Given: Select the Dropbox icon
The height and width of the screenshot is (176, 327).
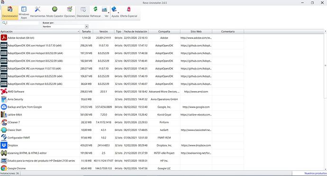Looking at the screenshot, I should tap(4, 145).
